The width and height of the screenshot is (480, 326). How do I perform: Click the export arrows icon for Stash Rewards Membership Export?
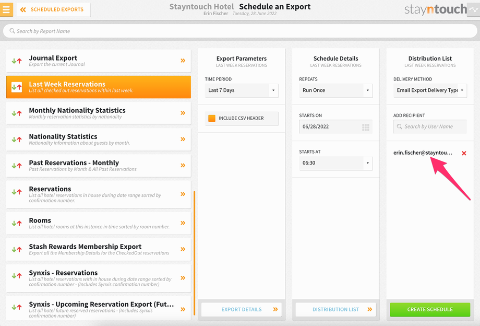tap(17, 249)
